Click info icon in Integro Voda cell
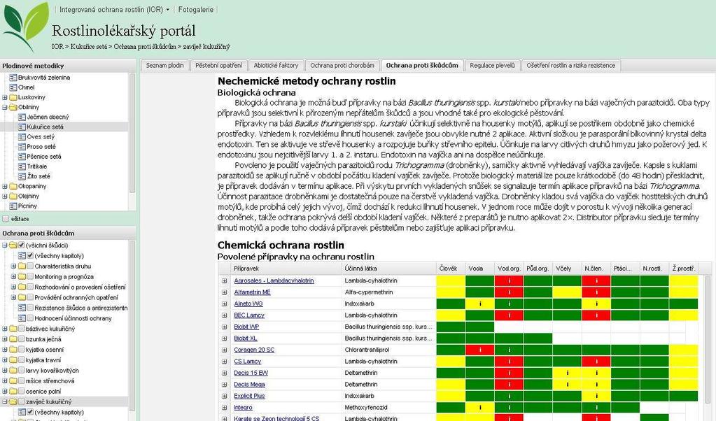716x421 pixels. [480, 407]
